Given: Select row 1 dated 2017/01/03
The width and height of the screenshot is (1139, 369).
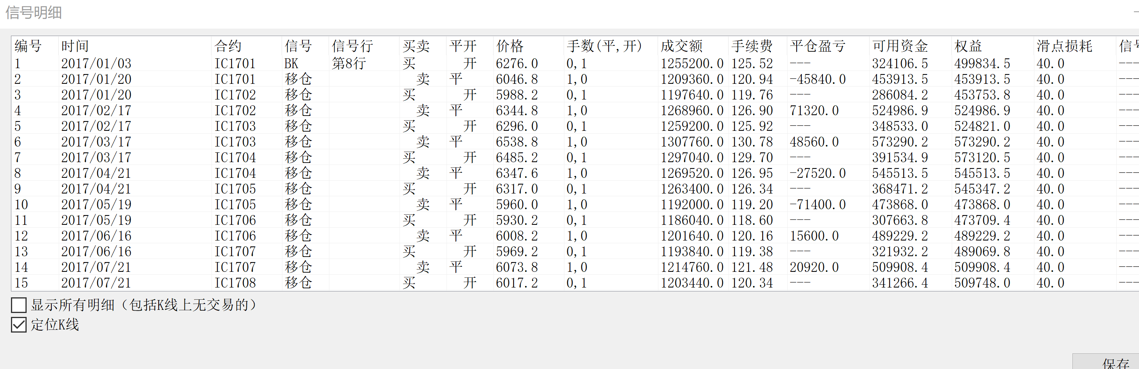Looking at the screenshot, I should click(x=96, y=64).
